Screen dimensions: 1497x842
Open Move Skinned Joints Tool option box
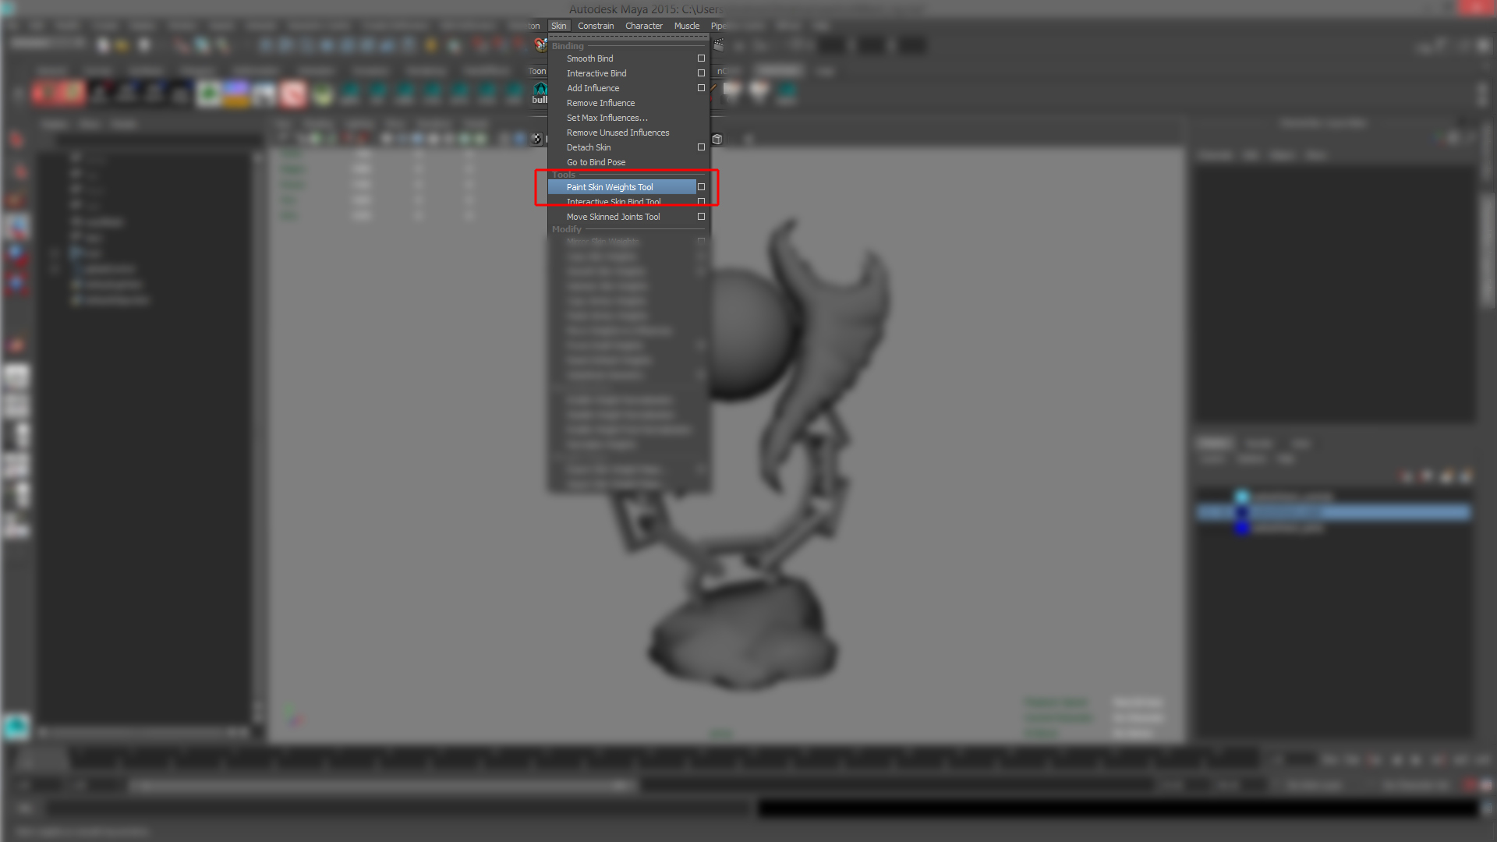tap(701, 217)
